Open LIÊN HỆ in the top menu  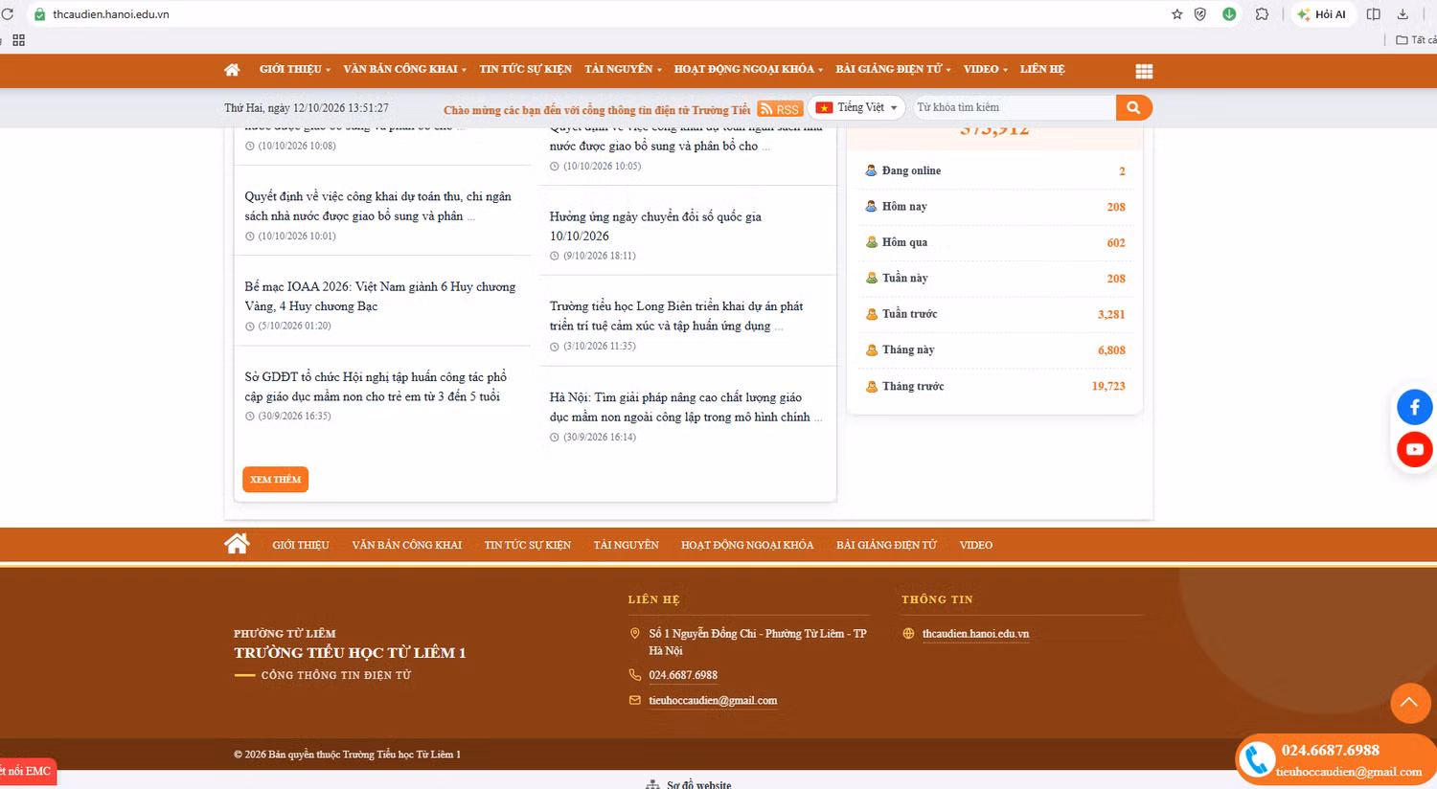[x=1042, y=69]
